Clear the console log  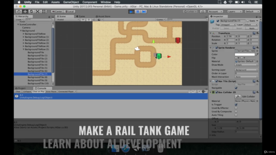pyautogui.click(x=18, y=92)
